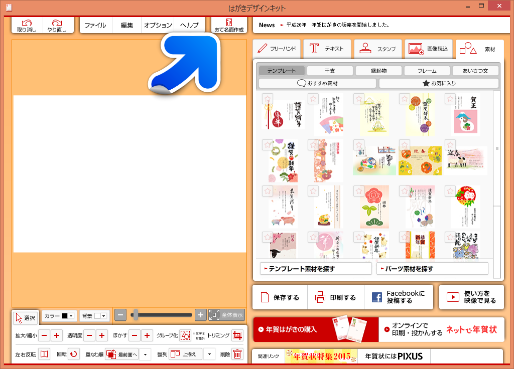Image resolution: width=514 pixels, height=369 pixels.
Task: Switch to the 干支 tab
Action: pyautogui.click(x=330, y=71)
